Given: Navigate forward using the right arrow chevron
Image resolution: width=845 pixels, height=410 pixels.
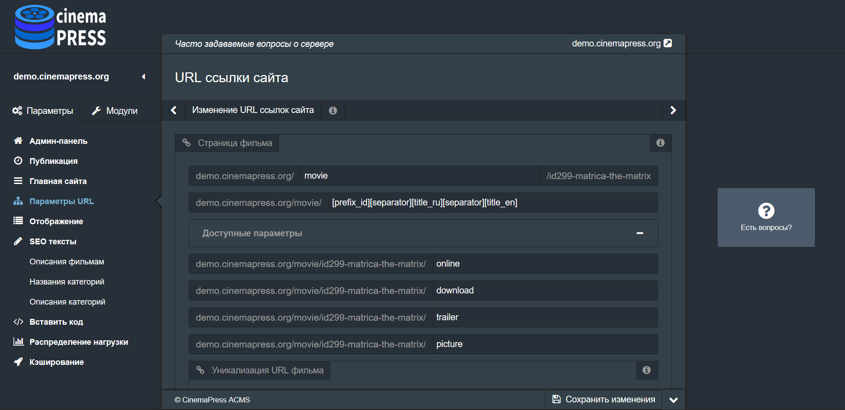Looking at the screenshot, I should [x=673, y=110].
